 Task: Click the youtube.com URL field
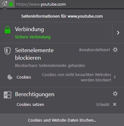69,4
